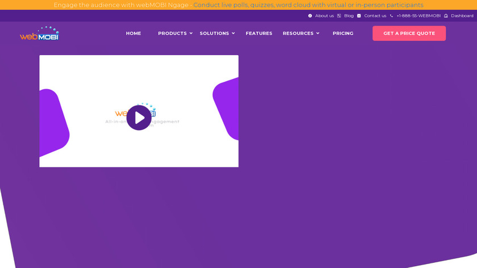
Task: Open the Dashboard link
Action: point(462,16)
